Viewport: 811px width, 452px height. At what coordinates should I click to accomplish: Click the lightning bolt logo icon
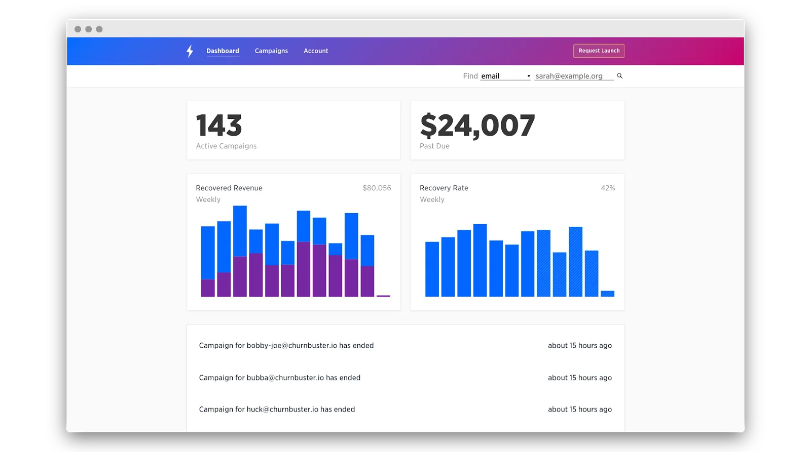[190, 51]
